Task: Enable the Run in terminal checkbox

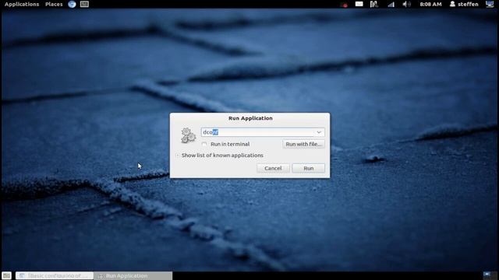Action: click(x=204, y=144)
